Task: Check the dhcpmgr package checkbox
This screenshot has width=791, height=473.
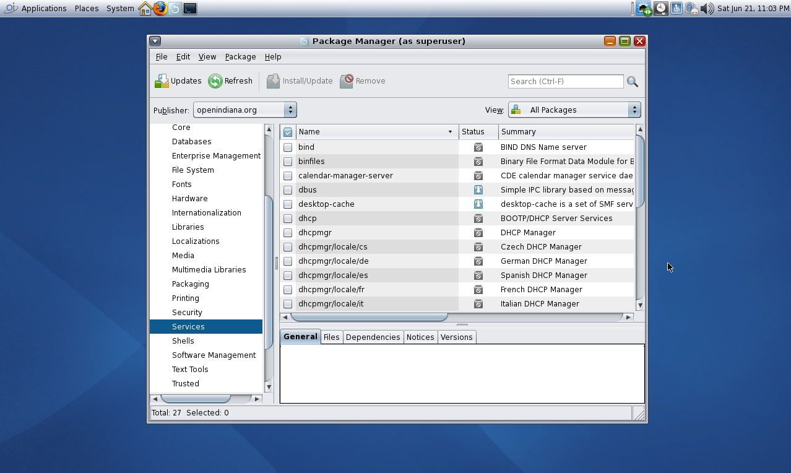Action: pyautogui.click(x=288, y=233)
